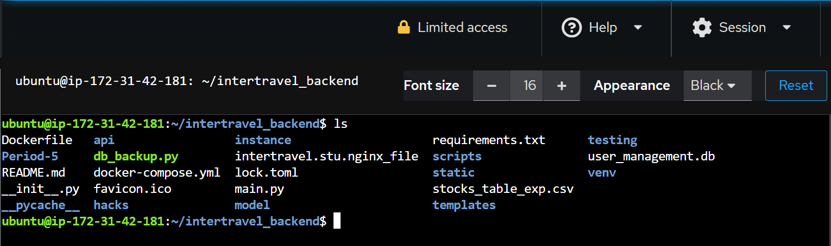The width and height of the screenshot is (831, 246).
Task: Click the favicon.ico file name
Action: (132, 189)
